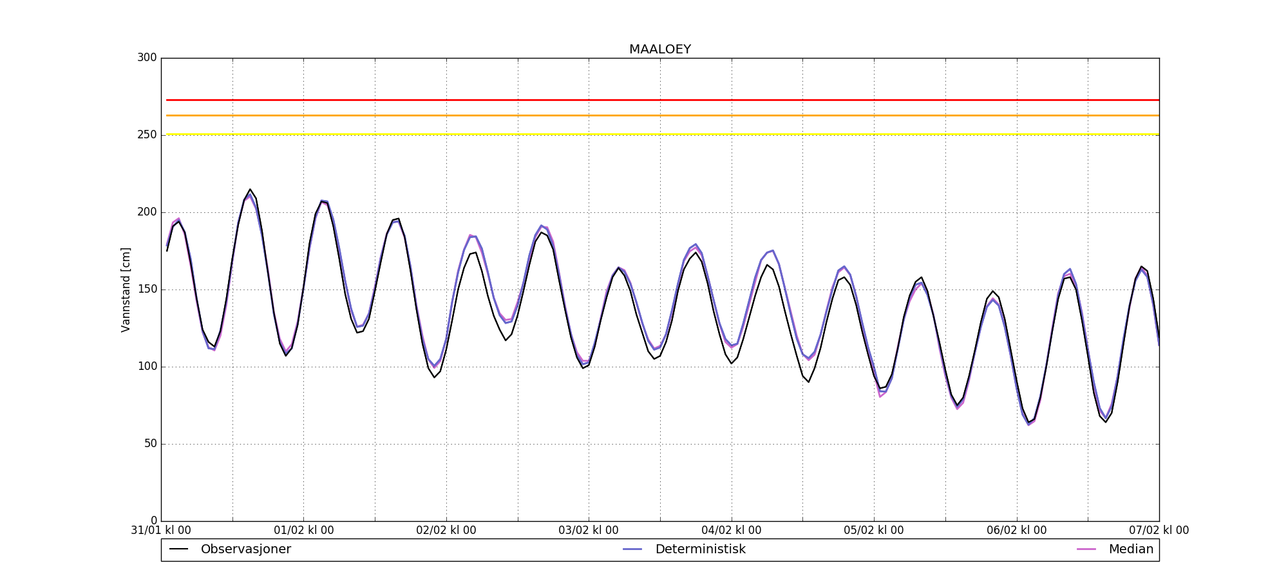Click the 06/02 kl 00 date tick label
This screenshot has height=579, width=1288.
tap(1017, 531)
